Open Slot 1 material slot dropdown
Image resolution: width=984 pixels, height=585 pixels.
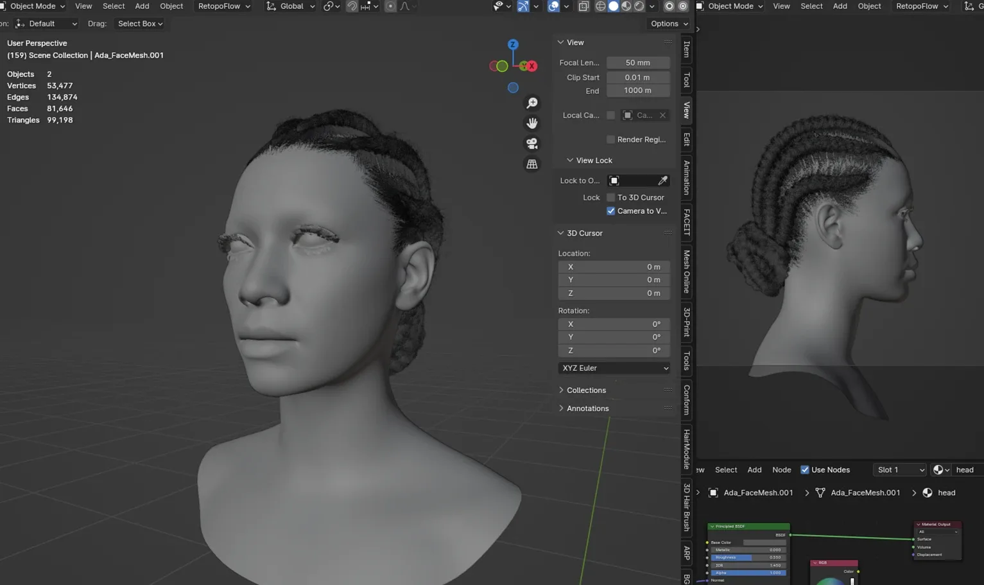pyautogui.click(x=899, y=469)
